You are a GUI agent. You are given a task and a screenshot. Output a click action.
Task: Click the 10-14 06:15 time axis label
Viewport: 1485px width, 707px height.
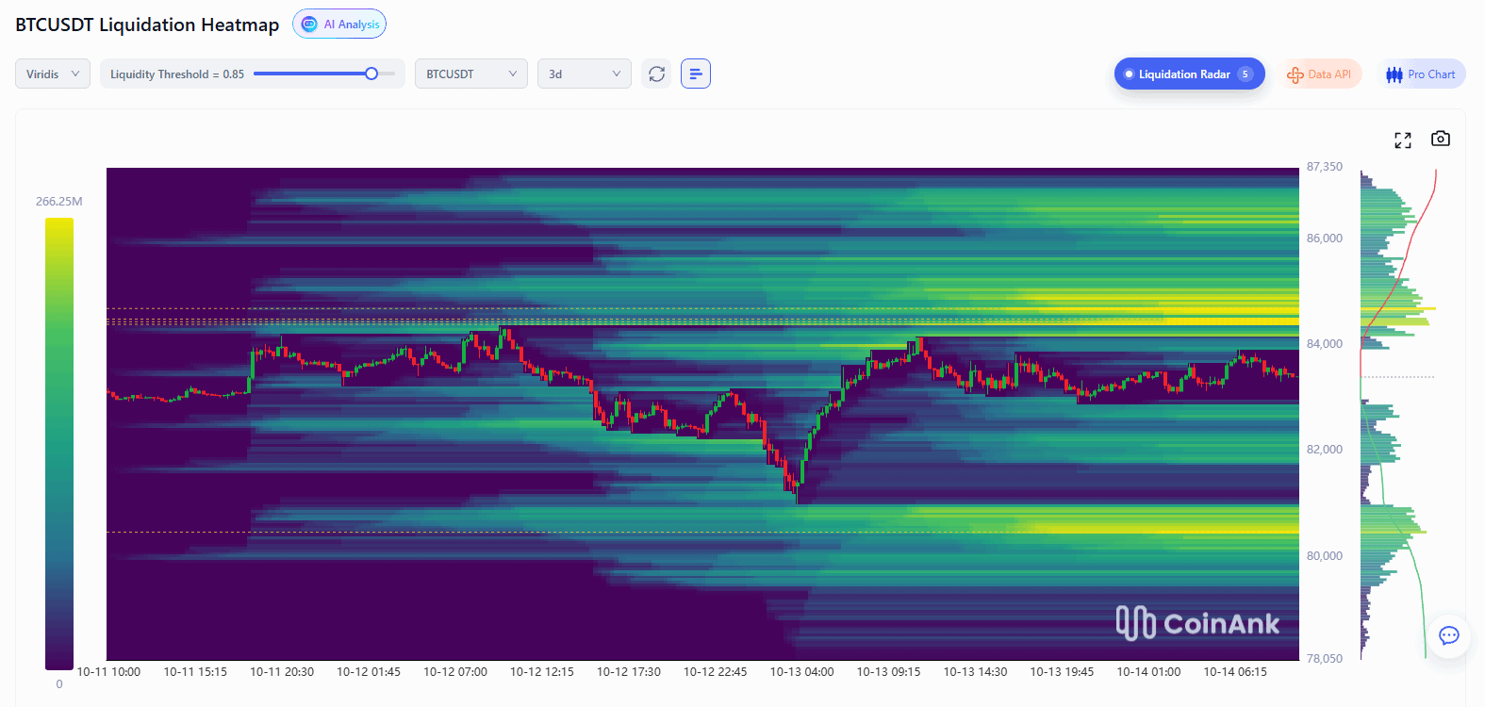(x=1235, y=672)
